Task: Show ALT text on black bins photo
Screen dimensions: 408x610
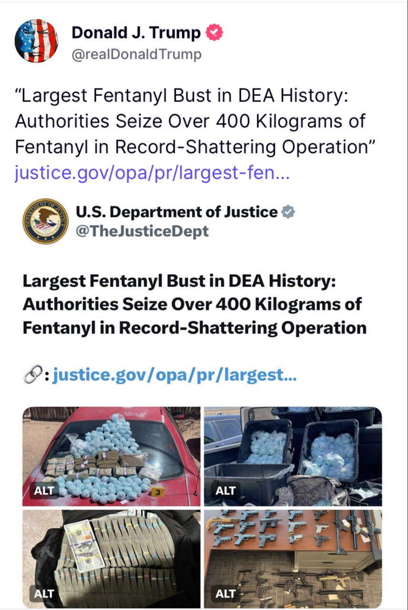Action: click(x=225, y=490)
